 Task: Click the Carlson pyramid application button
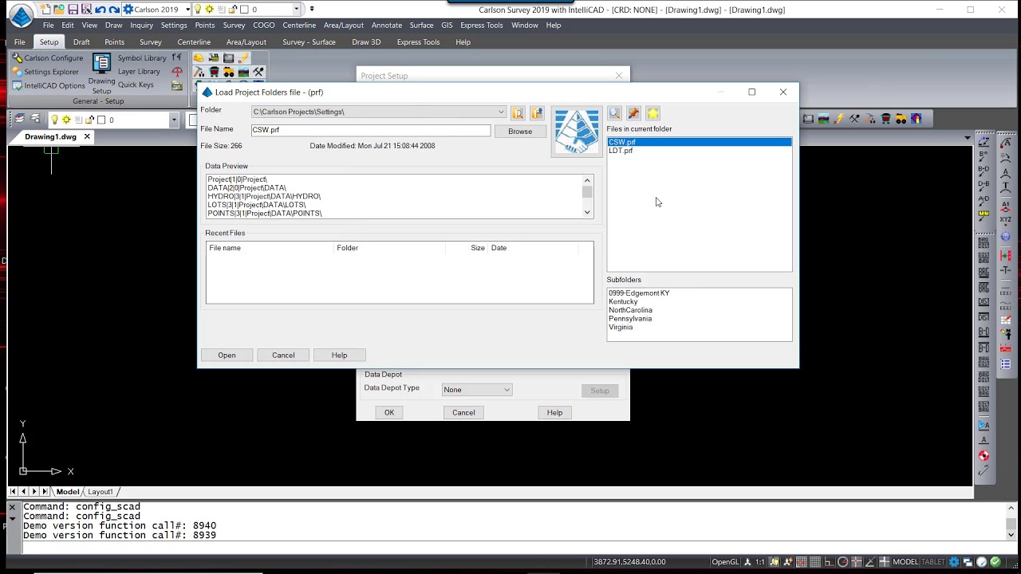point(22,15)
